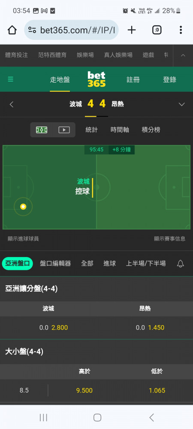Open the bet365 hamburger menu
This screenshot has height=429, width=193.
[x=10, y=79]
